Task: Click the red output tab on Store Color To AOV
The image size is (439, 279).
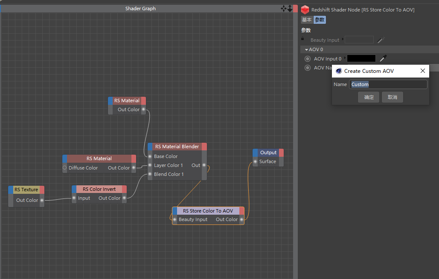Action: tap(241, 211)
